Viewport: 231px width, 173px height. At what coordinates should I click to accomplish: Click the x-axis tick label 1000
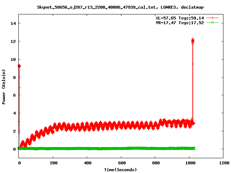(190, 163)
